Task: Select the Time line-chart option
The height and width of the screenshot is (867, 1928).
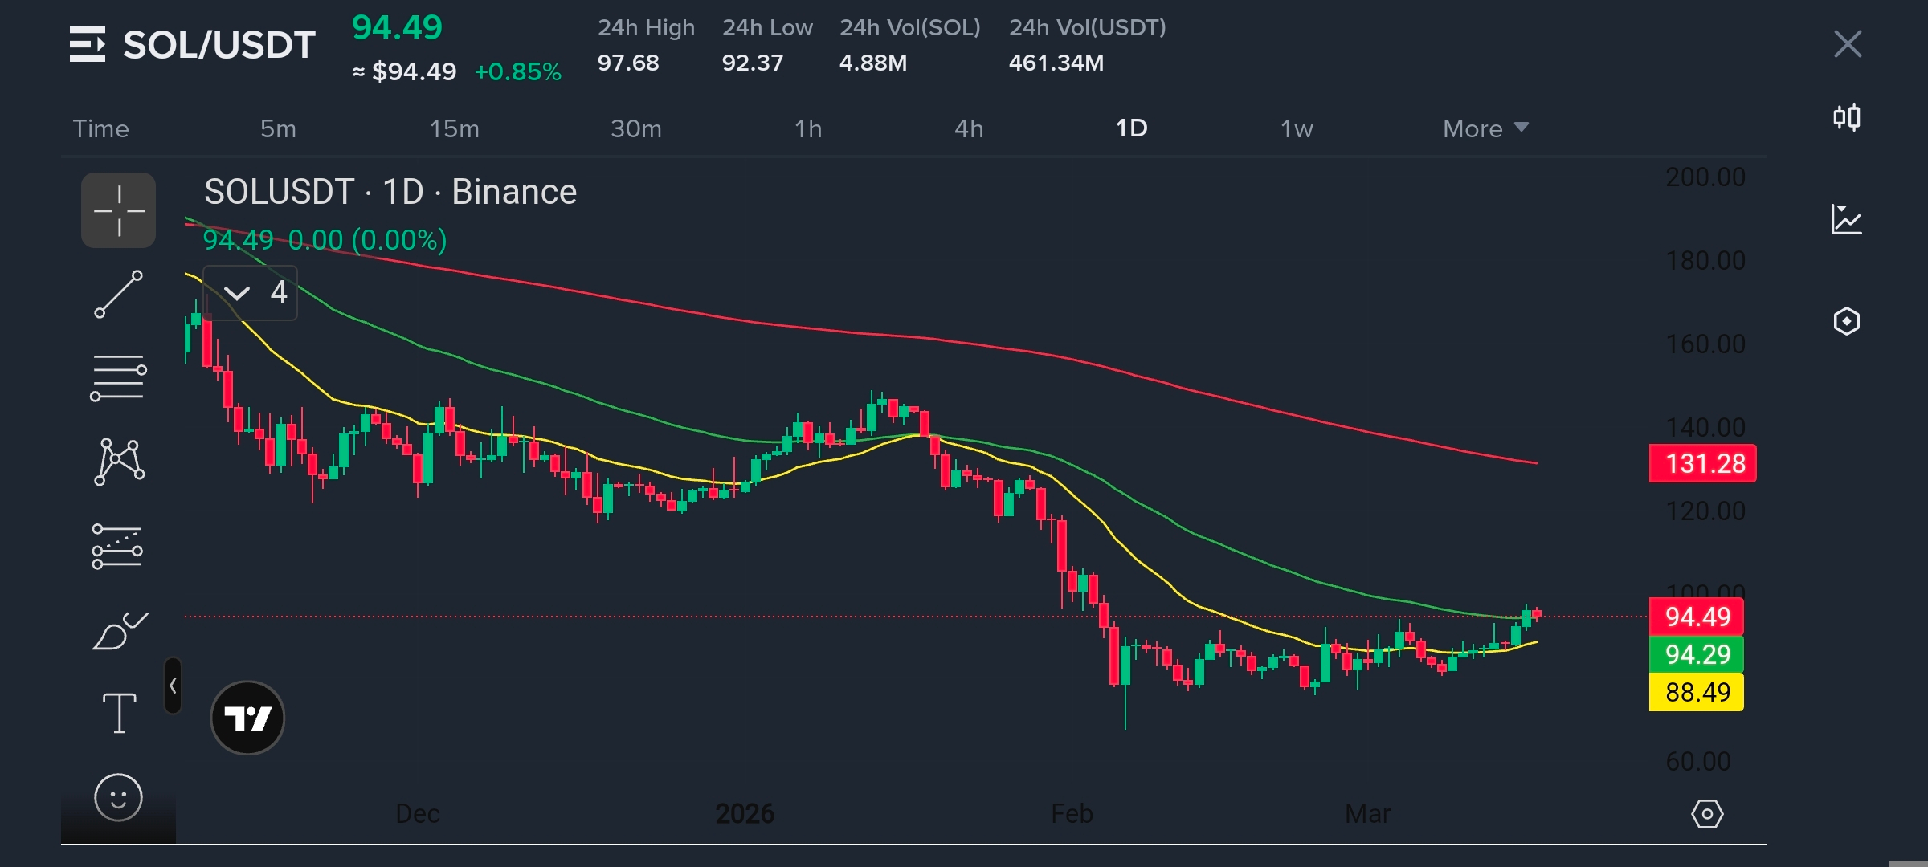Action: [x=101, y=128]
